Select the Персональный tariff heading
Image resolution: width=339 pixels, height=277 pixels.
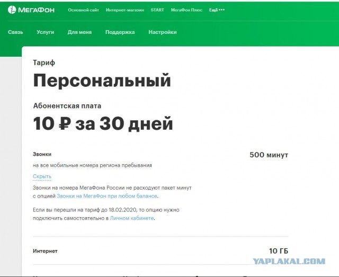(102, 81)
